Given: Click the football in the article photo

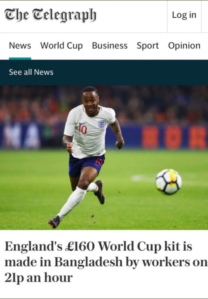Looking at the screenshot, I should [169, 182].
